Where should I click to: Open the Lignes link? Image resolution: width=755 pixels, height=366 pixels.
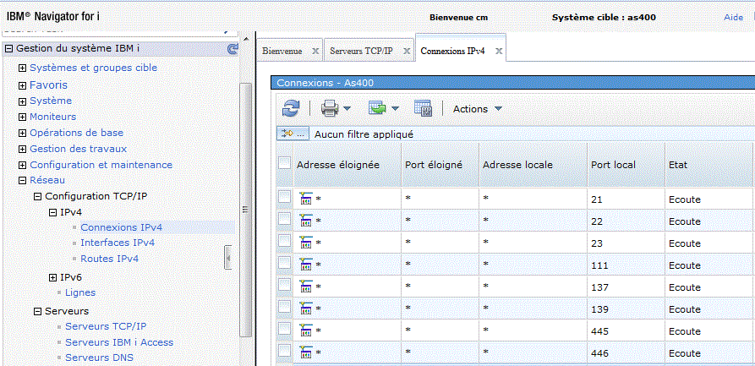(x=80, y=292)
